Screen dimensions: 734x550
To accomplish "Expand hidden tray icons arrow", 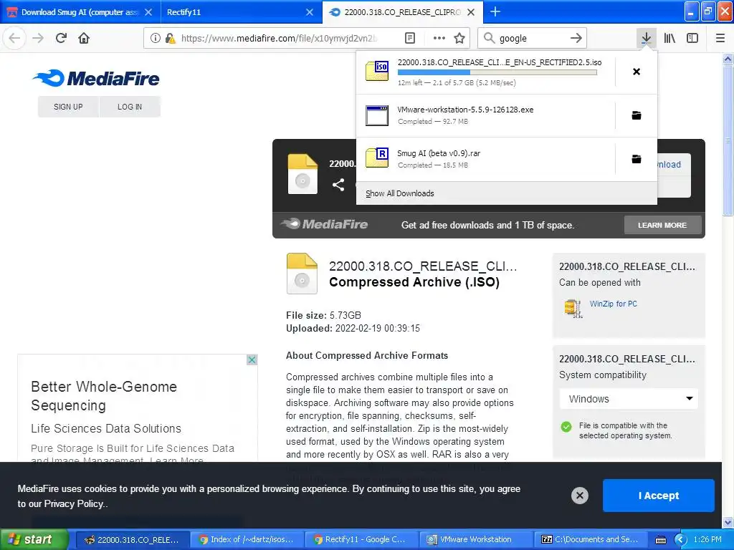I will 680,540.
